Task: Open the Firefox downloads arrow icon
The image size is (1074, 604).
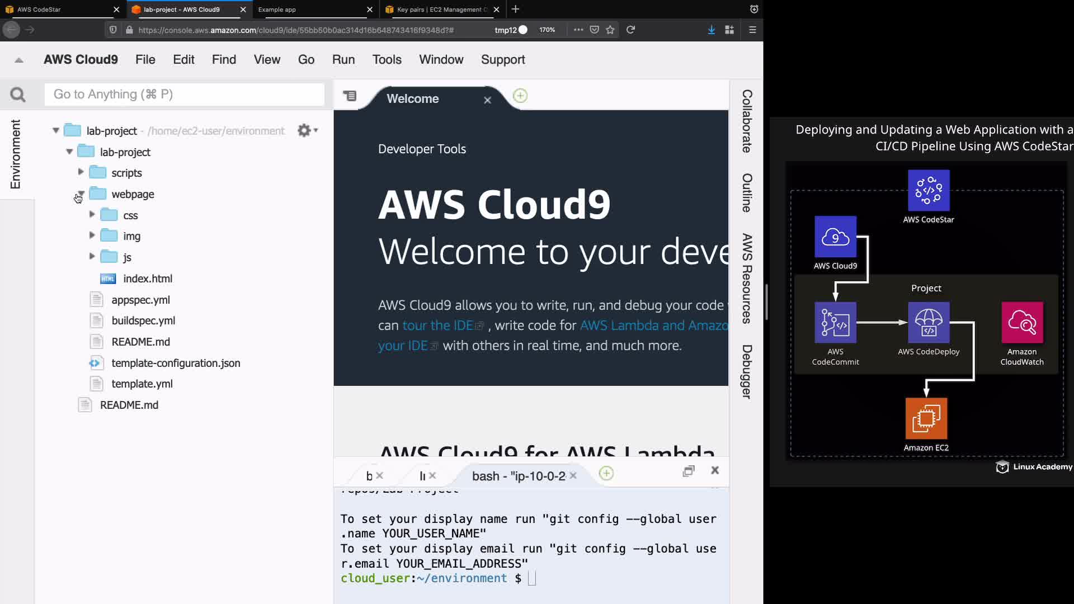Action: 711,30
